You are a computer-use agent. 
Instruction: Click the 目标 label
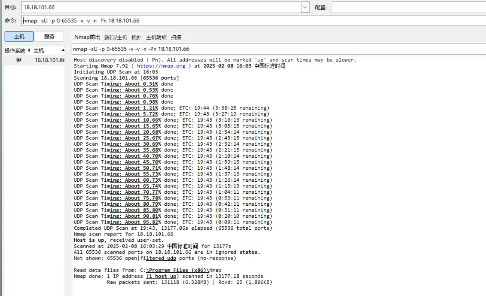tap(10, 7)
